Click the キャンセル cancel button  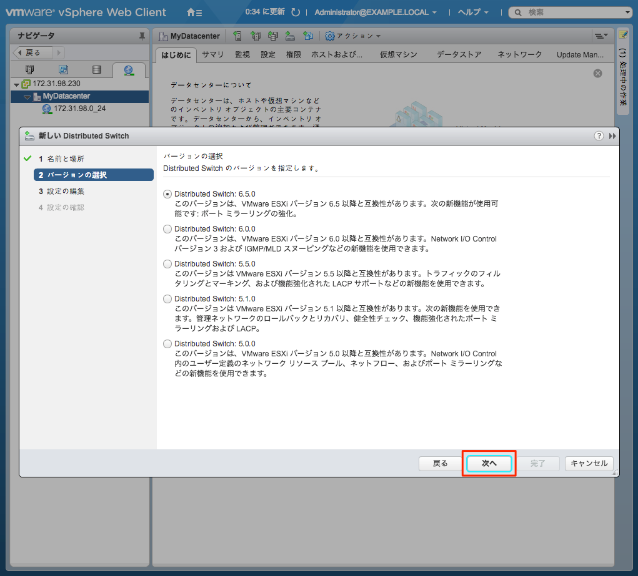click(x=589, y=464)
